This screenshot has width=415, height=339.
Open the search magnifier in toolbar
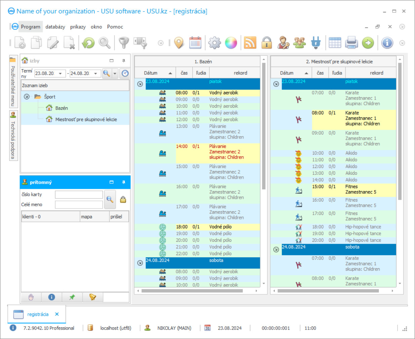pos(105,43)
